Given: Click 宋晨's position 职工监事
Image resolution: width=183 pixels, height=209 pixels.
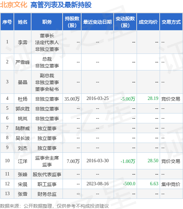Looking at the screenshot, I should click(47, 184).
